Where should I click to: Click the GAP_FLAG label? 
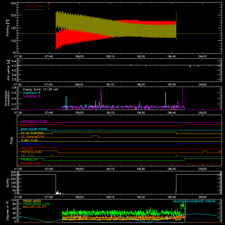pos(28,125)
